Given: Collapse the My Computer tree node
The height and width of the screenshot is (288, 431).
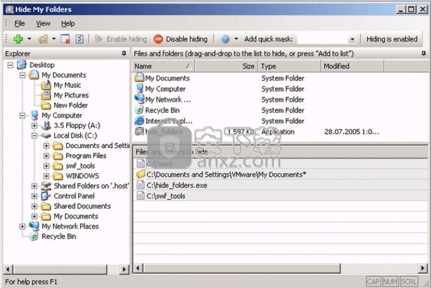Looking at the screenshot, I should (22, 116).
